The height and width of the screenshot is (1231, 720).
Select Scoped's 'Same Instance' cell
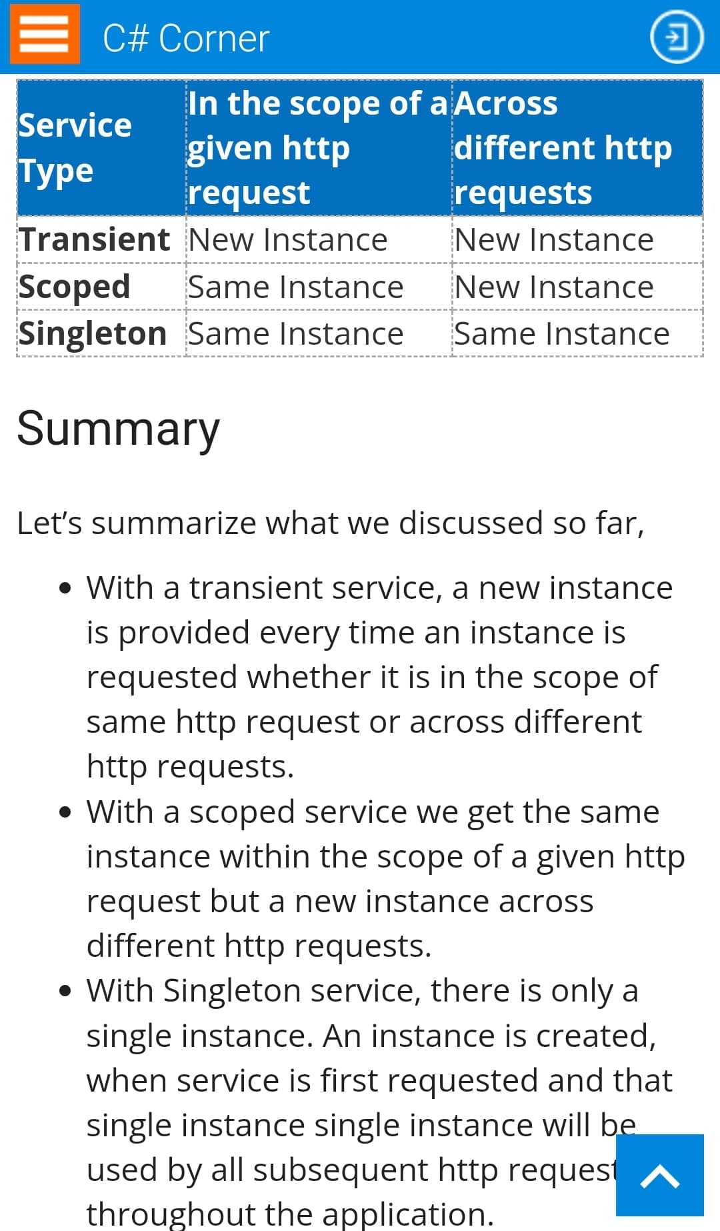[x=319, y=287]
